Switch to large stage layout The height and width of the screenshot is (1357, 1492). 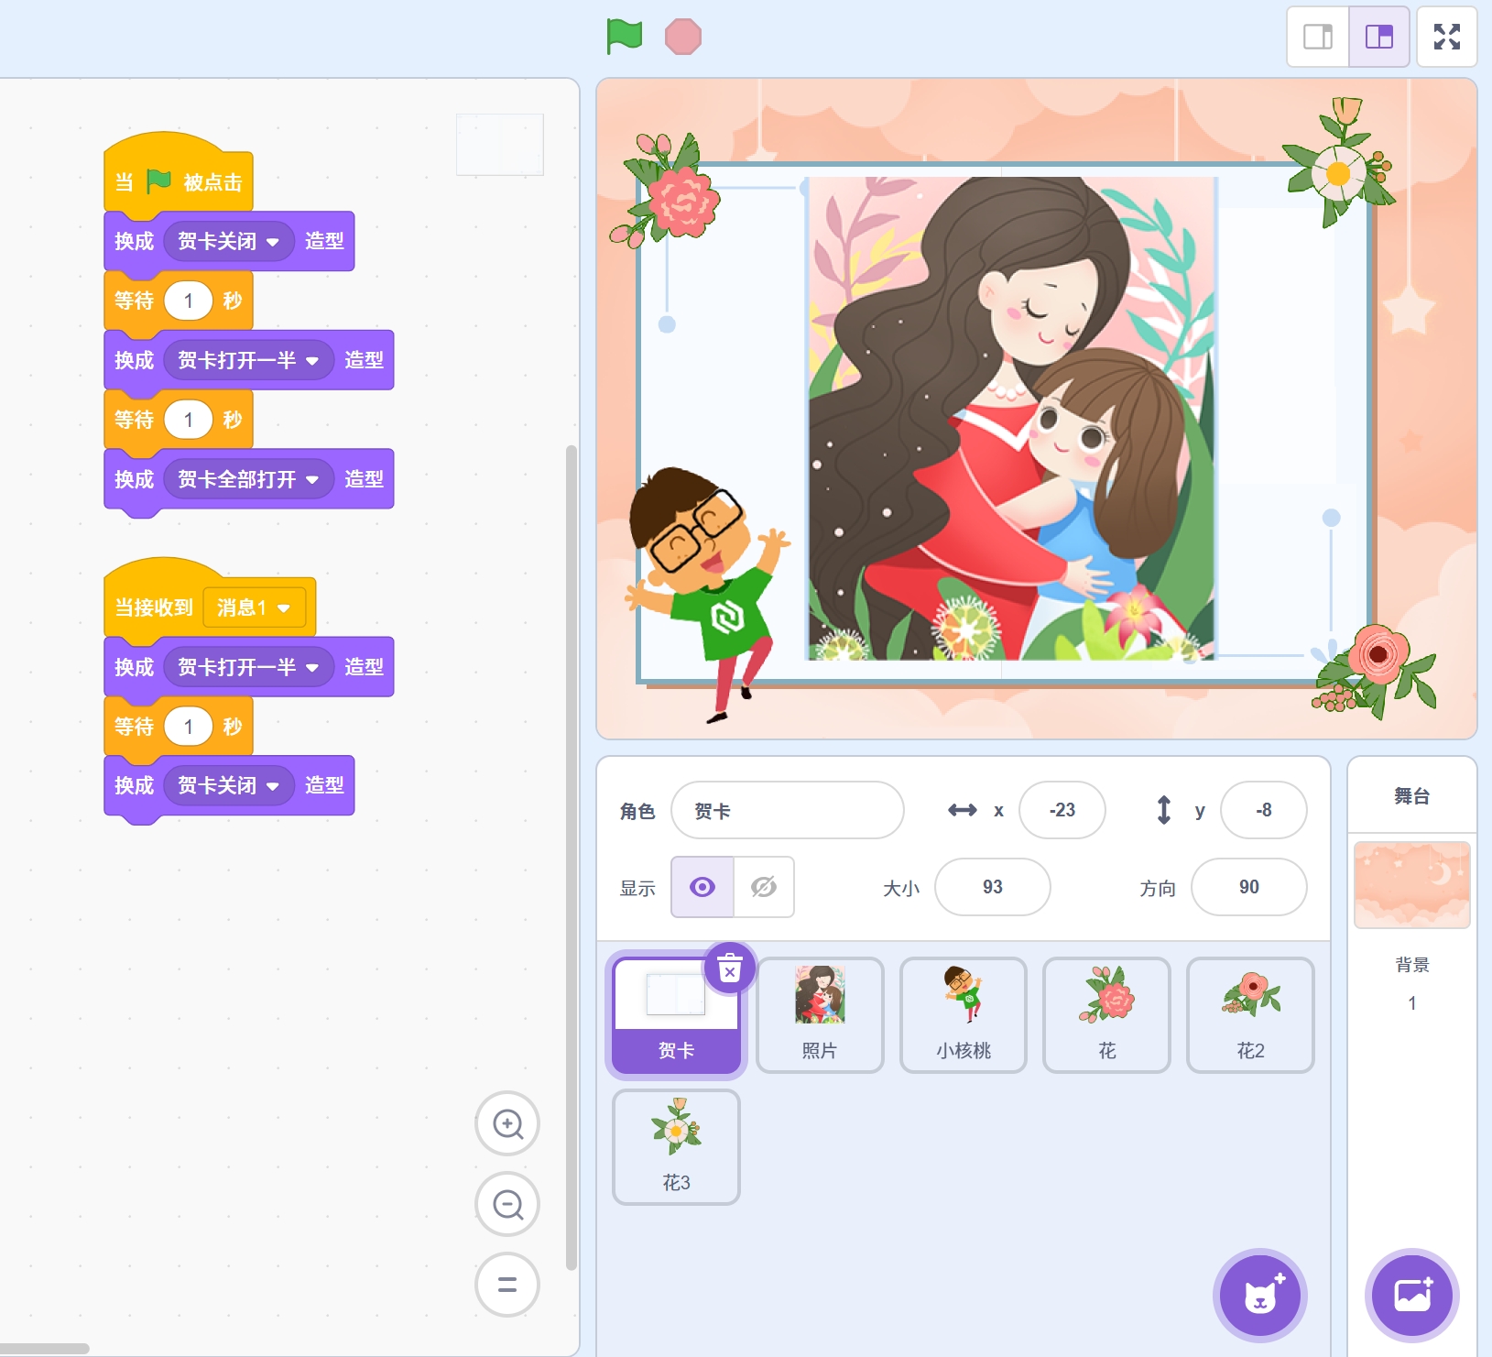(x=1378, y=37)
